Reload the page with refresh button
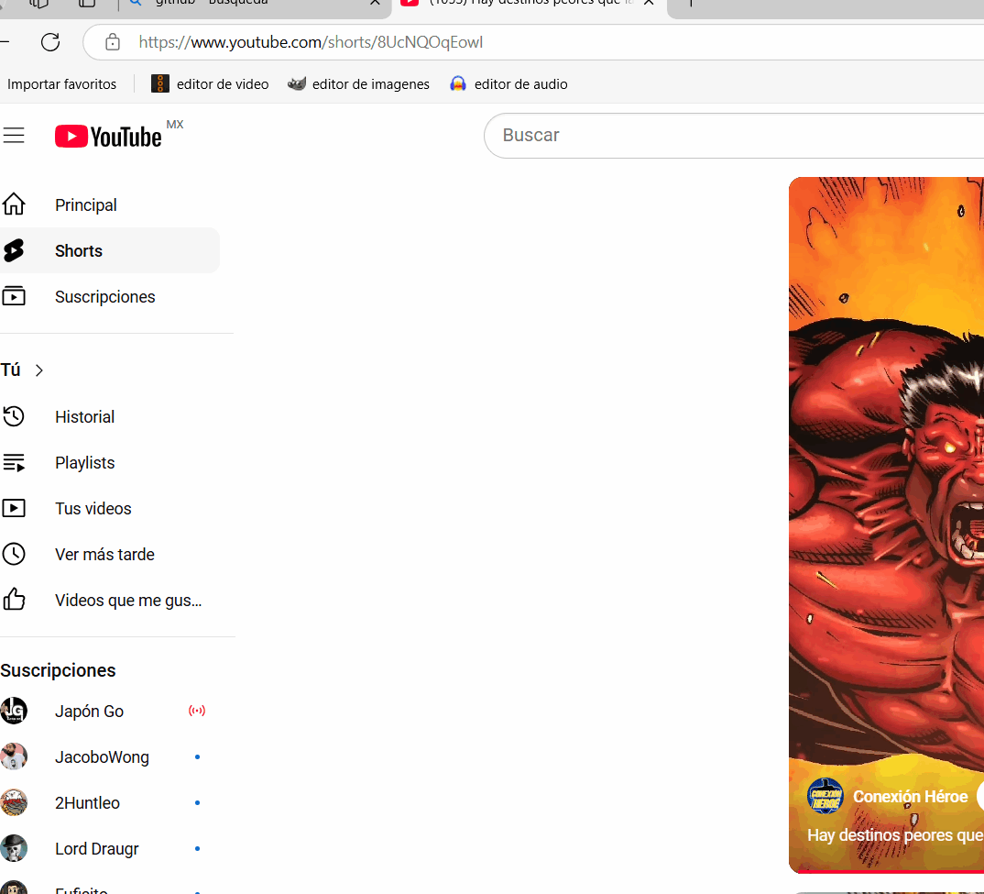Screen dimensions: 984x894 point(50,42)
